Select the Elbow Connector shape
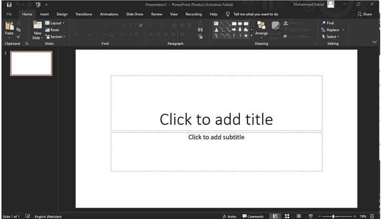 point(222,29)
